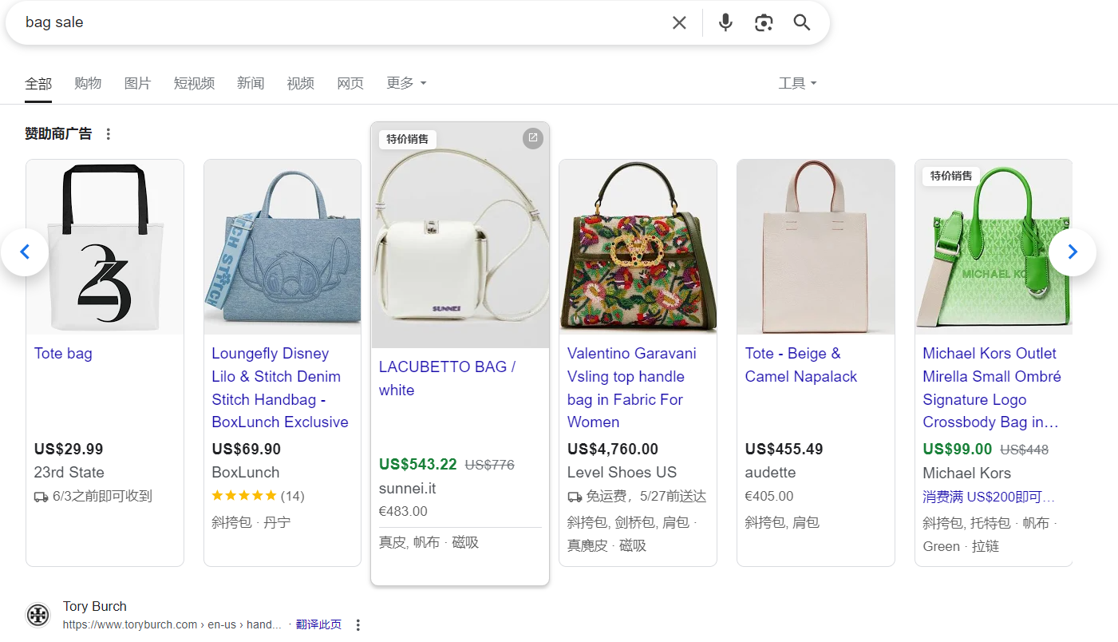Click the 赞助商广告 heading
The width and height of the screenshot is (1118, 642).
click(58, 134)
